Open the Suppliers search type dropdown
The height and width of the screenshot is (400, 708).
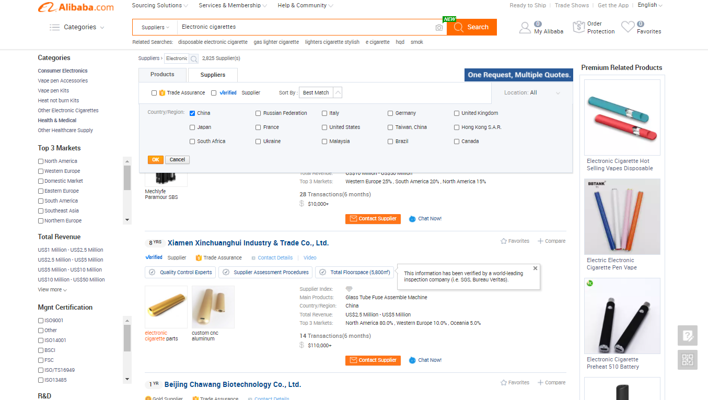[x=155, y=27]
